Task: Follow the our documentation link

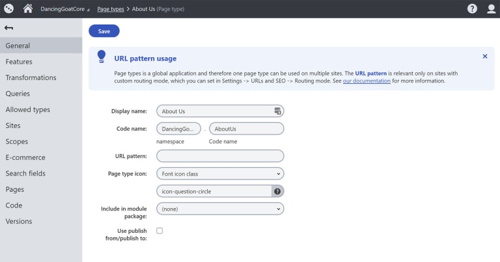Action: pyautogui.click(x=367, y=81)
